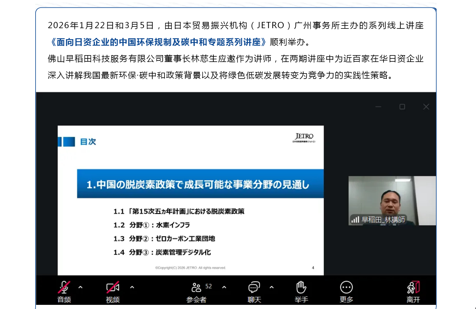This screenshot has width=476, height=309.
Task: Open the More options menu
Action: pos(346,287)
